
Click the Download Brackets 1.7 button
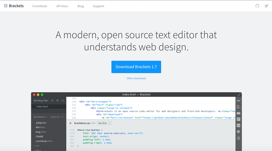pos(136,67)
